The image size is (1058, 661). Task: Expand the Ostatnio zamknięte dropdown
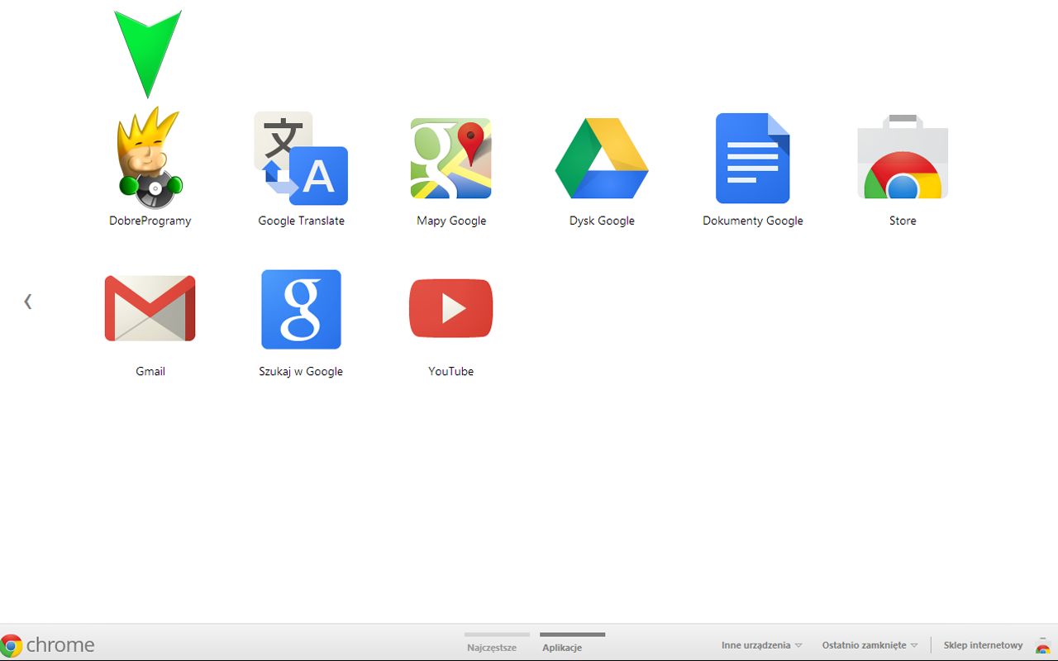870,645
